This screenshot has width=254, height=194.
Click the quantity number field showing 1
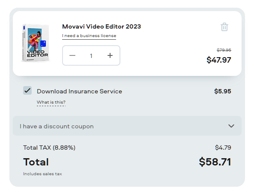coord(91,56)
